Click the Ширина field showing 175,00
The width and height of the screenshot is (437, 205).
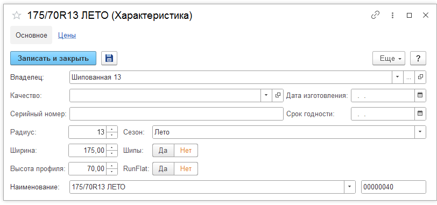[x=88, y=151]
